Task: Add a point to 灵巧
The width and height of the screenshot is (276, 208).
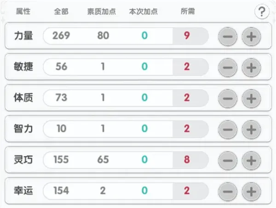Action: [251, 160]
